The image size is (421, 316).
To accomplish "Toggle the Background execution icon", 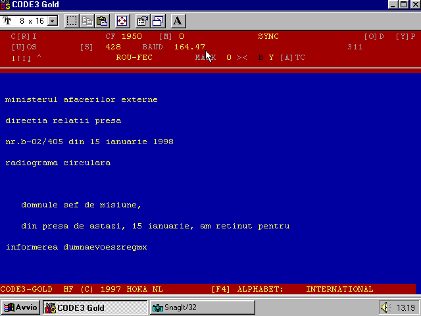I will pos(158,20).
